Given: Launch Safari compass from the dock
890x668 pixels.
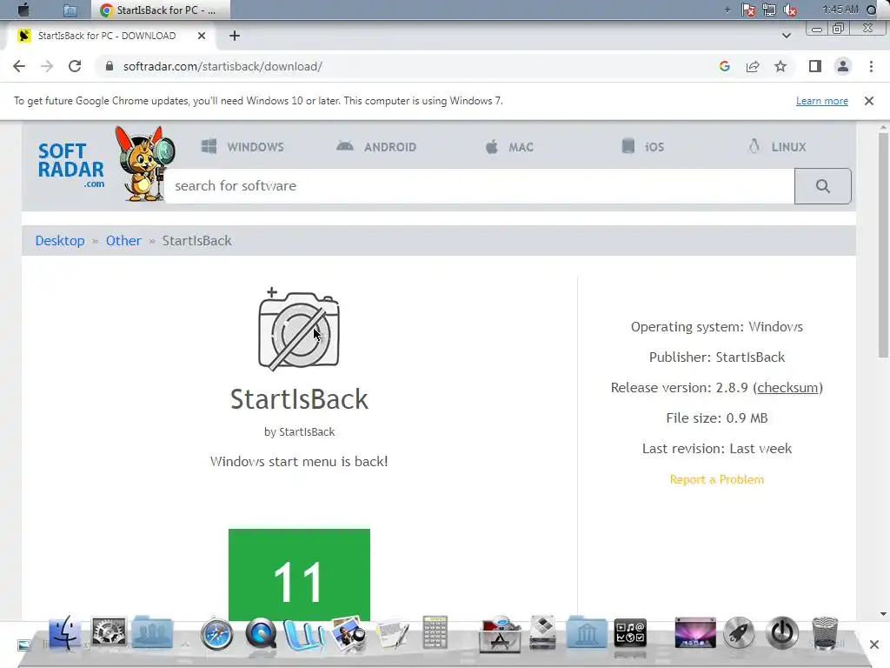Looking at the screenshot, I should (x=216, y=633).
